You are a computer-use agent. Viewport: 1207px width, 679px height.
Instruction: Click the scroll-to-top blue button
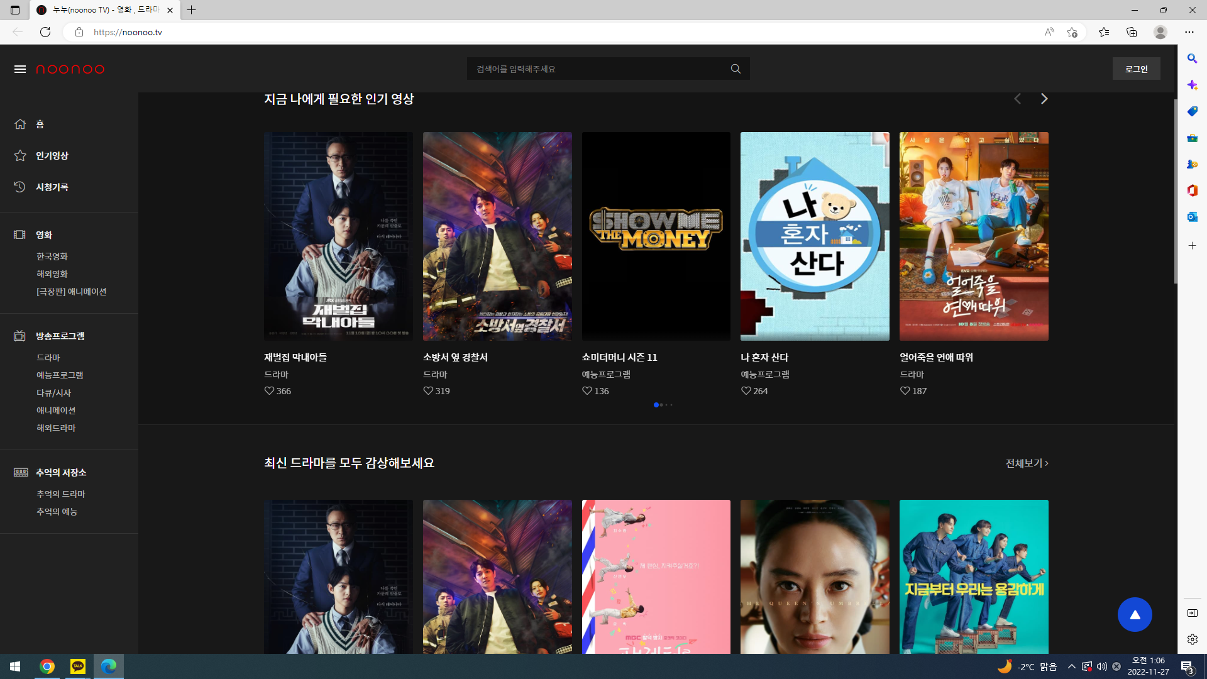(1135, 615)
